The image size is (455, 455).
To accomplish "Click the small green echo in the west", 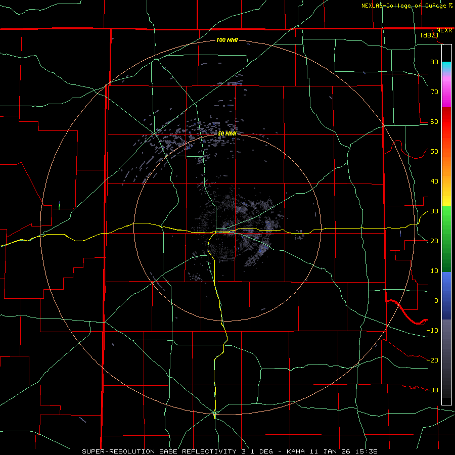I will [59, 205].
